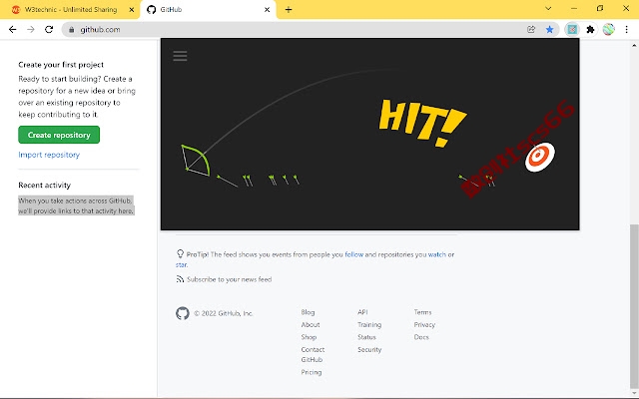Click the lock icon in address bar
The width and height of the screenshot is (639, 399).
(71, 30)
